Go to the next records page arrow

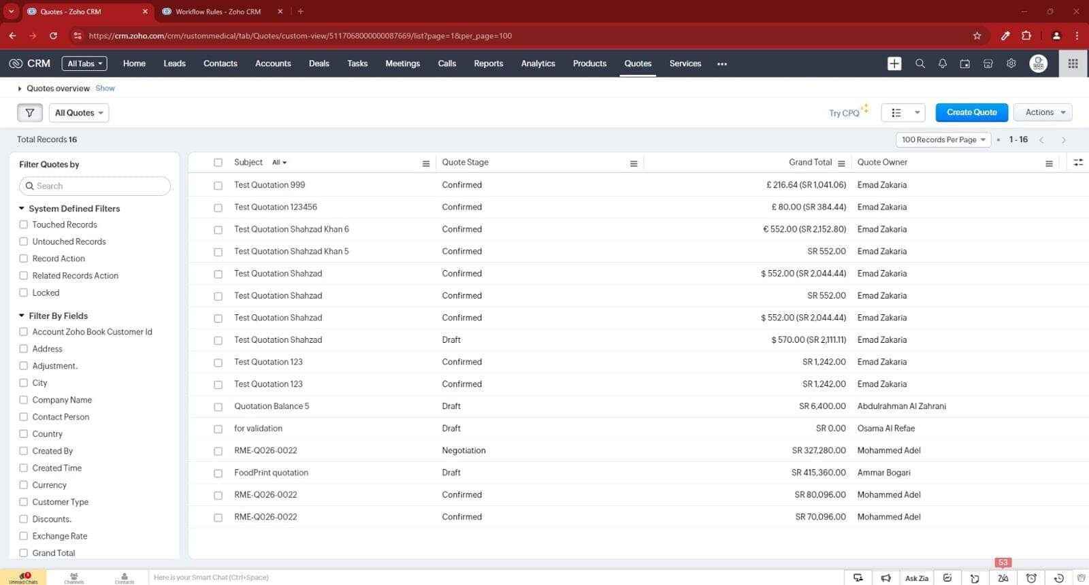[1064, 140]
